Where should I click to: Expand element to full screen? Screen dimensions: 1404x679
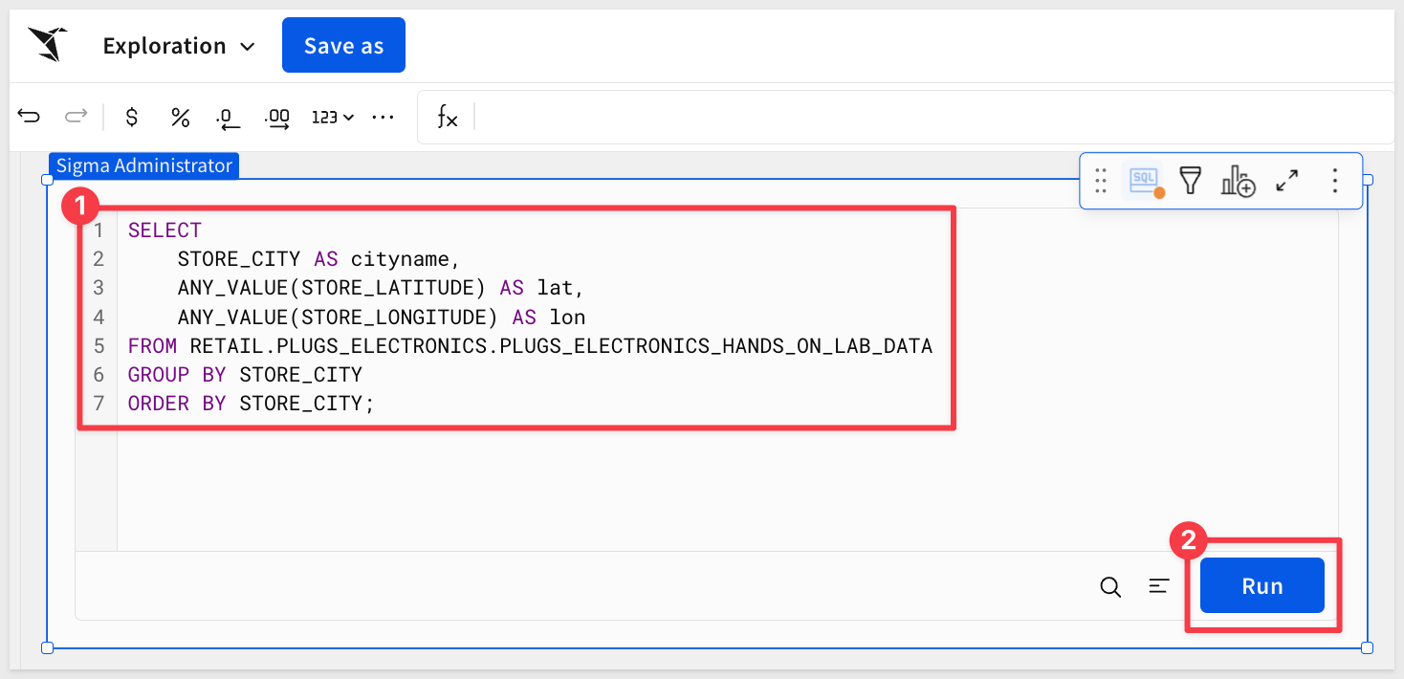click(x=1287, y=181)
